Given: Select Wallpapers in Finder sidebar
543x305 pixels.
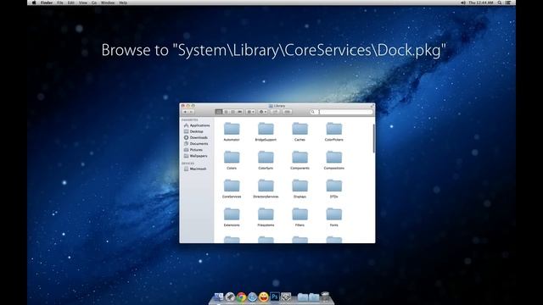Looking at the screenshot, I should (x=196, y=156).
